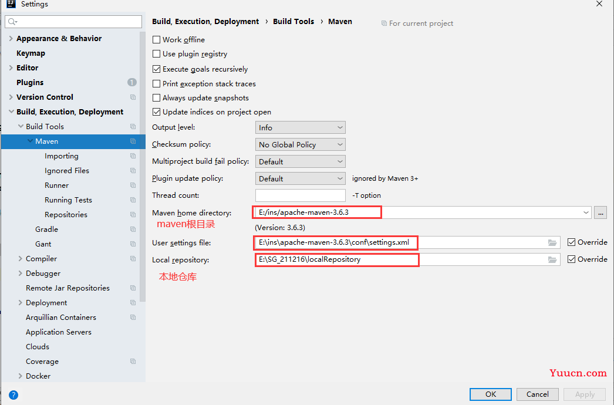Image resolution: width=614 pixels, height=405 pixels.
Task: Click the search magnifier icon in settings
Action: 13,22
